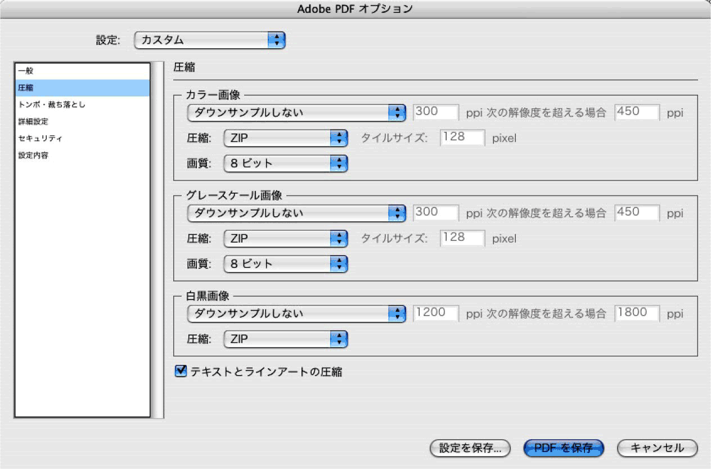Click the キャンセル button
Image resolution: width=711 pixels, height=469 pixels.
[x=656, y=449]
